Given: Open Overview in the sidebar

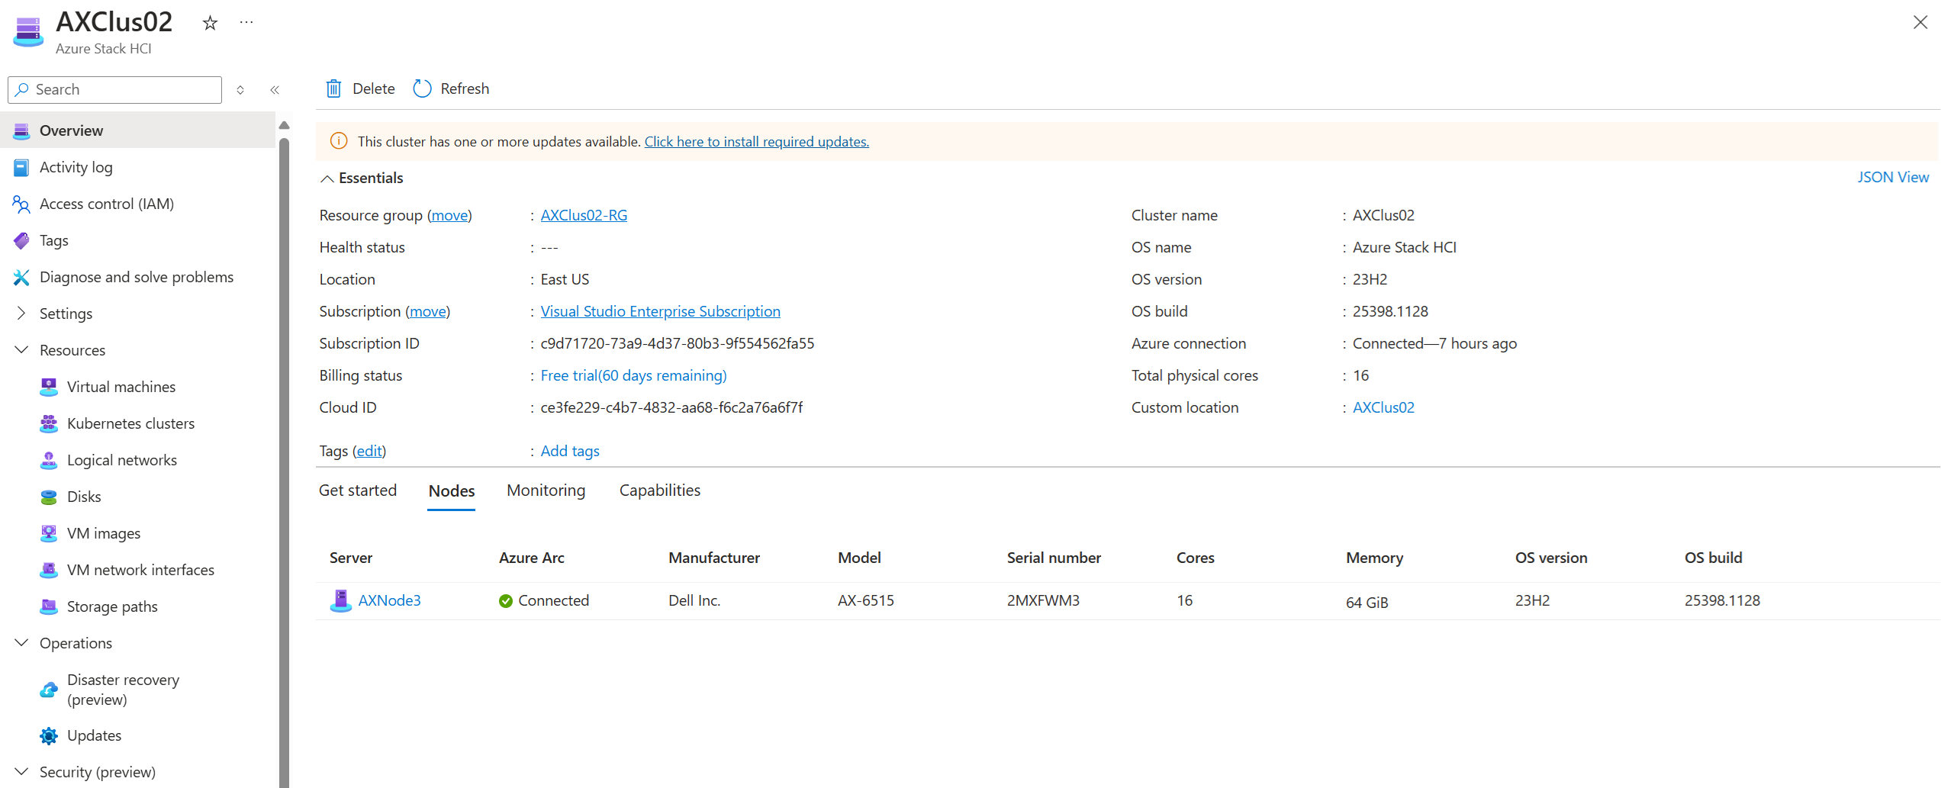Looking at the screenshot, I should point(138,130).
